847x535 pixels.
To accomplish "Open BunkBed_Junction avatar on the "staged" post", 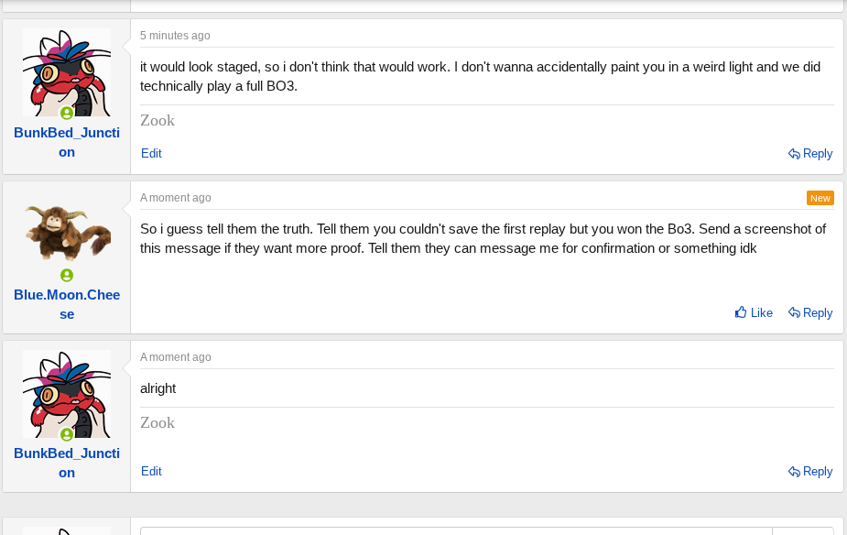I will click(x=67, y=71).
